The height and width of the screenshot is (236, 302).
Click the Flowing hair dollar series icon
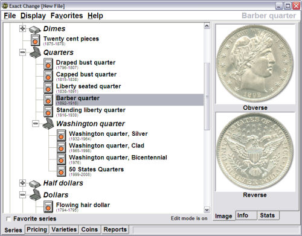[48, 206]
